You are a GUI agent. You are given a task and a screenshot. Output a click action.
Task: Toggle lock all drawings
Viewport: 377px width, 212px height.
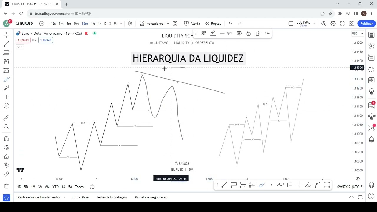pos(6,156)
